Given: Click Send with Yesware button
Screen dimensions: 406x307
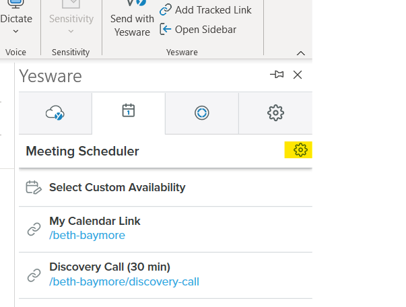Looking at the screenshot, I should coord(132,20).
